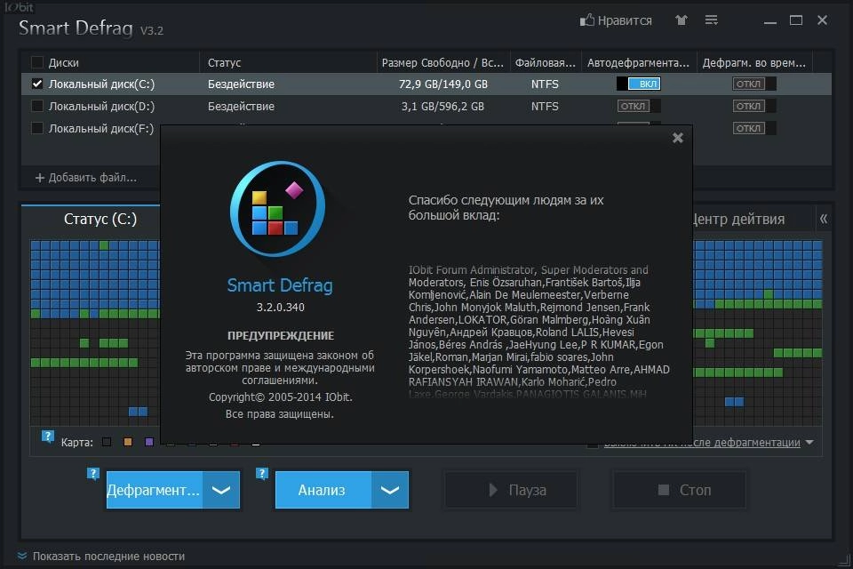The image size is (853, 569).
Task: Click the 3,1 GB/596,2 GB size cell
Action: tap(442, 106)
